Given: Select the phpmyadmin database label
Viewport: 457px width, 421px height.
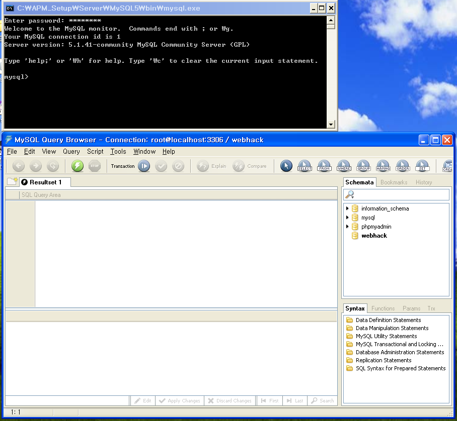Looking at the screenshot, I should [x=376, y=227].
